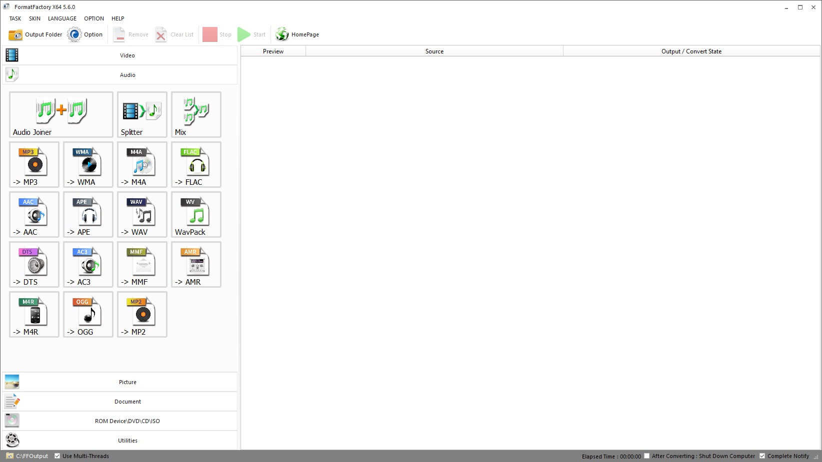
Task: Select the -> M4R ringtone converter
Action: point(34,314)
